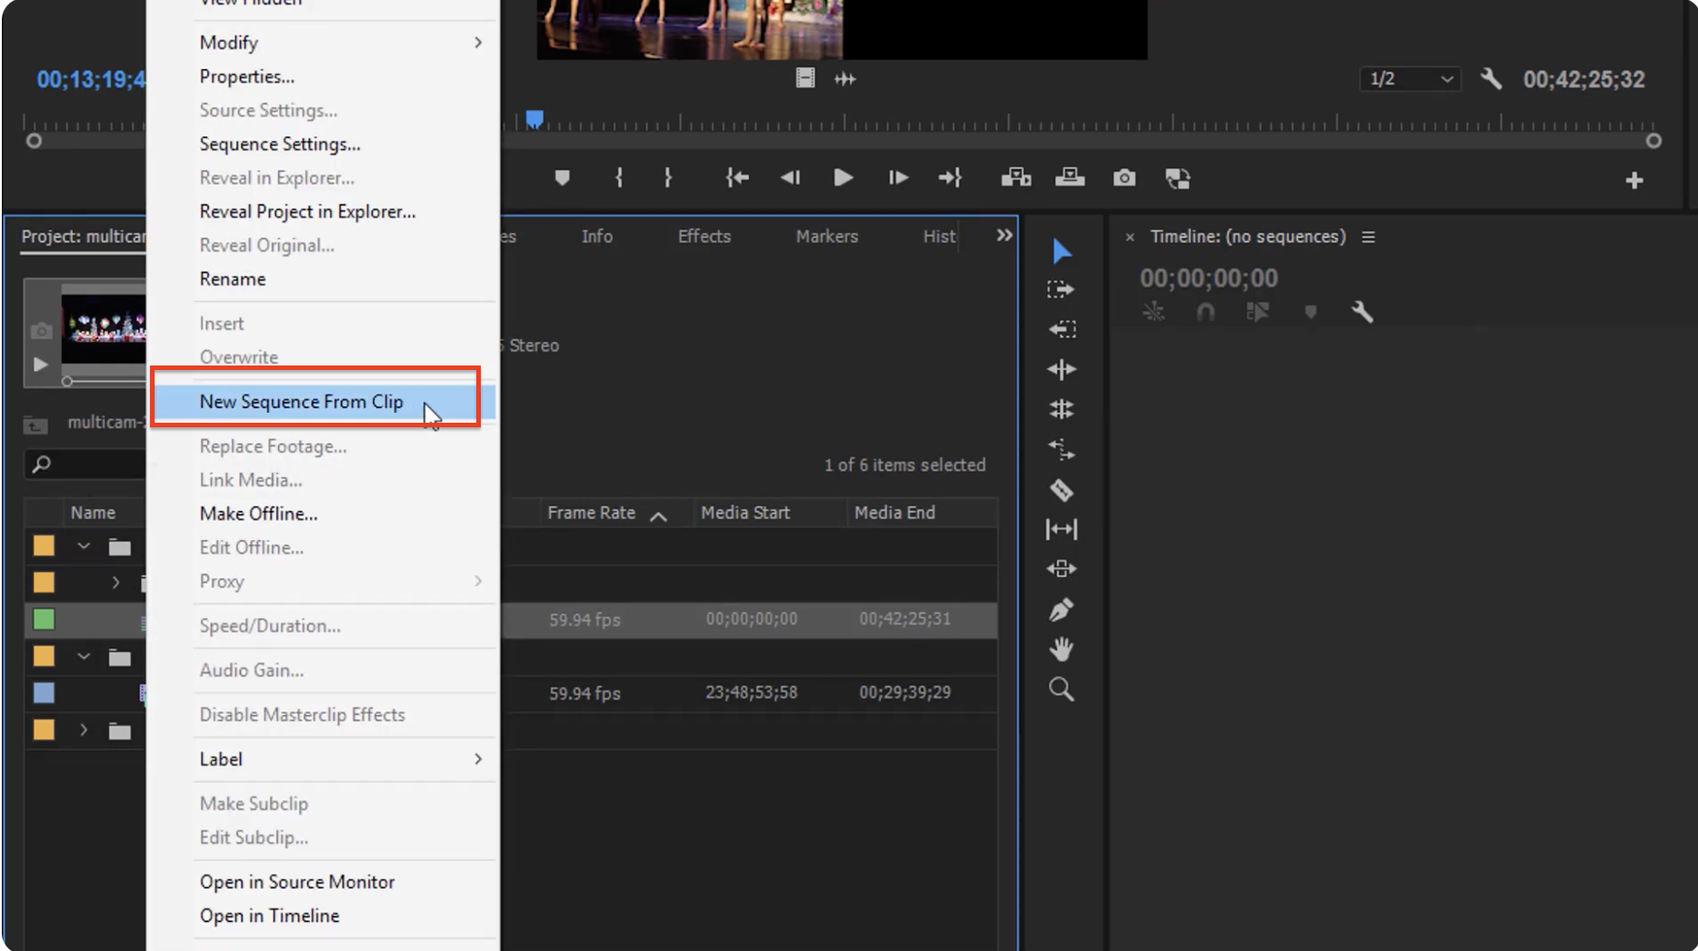Toggle snap magnet in Timeline panel
Viewport: 1698px width, 951px height.
tap(1205, 313)
